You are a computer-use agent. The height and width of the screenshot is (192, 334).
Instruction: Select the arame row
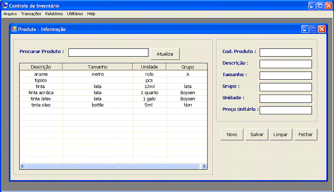113,74
